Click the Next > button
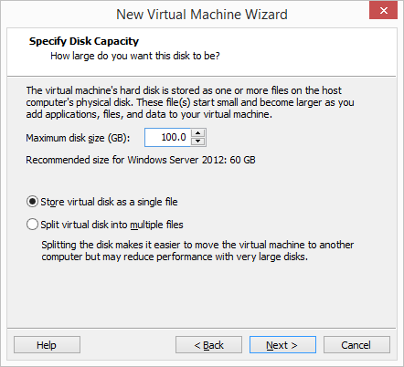This screenshot has height=367, width=404. click(x=282, y=345)
